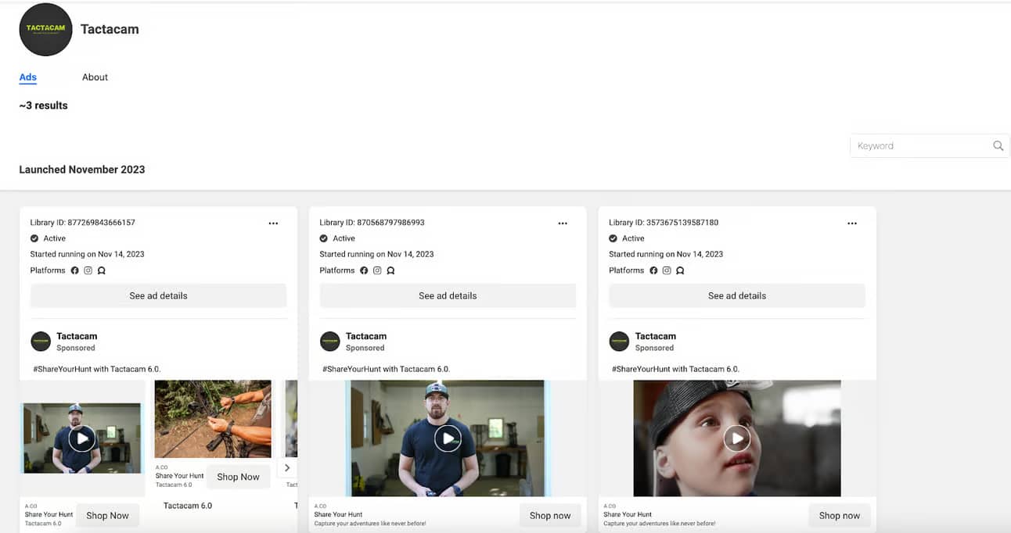Select the Tactacam 6.0 carousel caption
The height and width of the screenshot is (533, 1011).
click(x=188, y=506)
